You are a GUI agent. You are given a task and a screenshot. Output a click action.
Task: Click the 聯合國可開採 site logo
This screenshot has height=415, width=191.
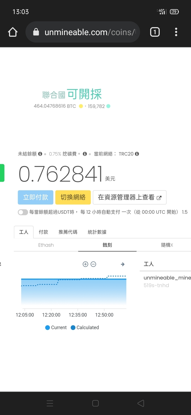[72, 94]
